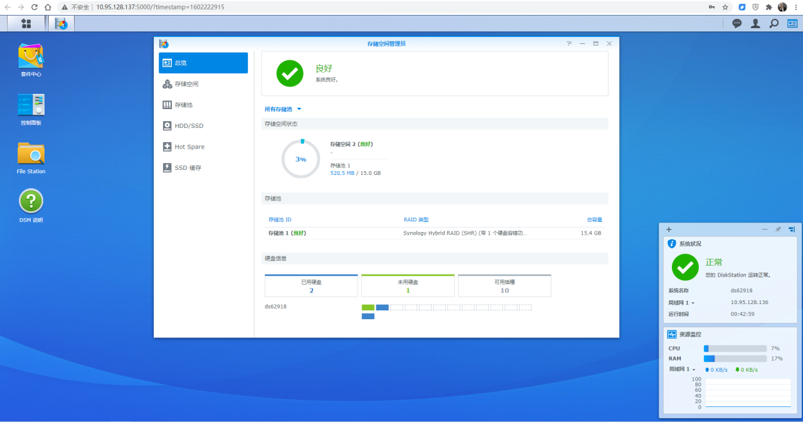
Task: Open the notifications speech bubble icon
Action: coord(737,23)
